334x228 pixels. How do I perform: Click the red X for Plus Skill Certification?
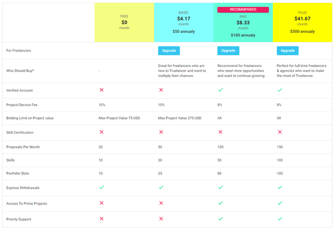point(280,132)
